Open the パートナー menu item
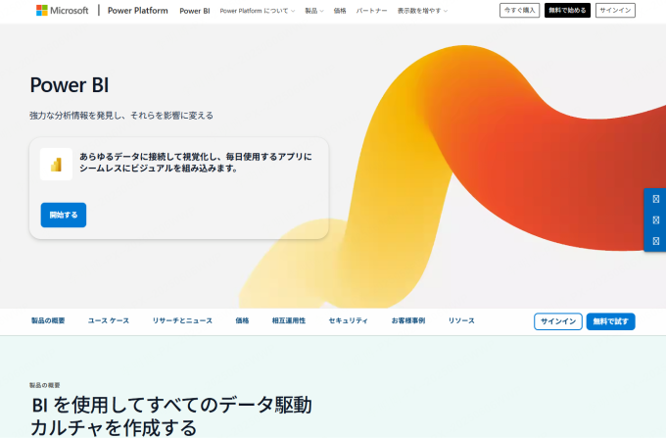The image size is (666, 438). pyautogui.click(x=371, y=11)
